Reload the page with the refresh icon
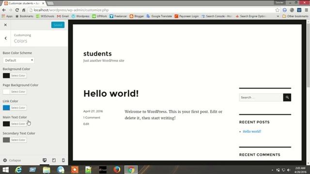 (17, 10)
